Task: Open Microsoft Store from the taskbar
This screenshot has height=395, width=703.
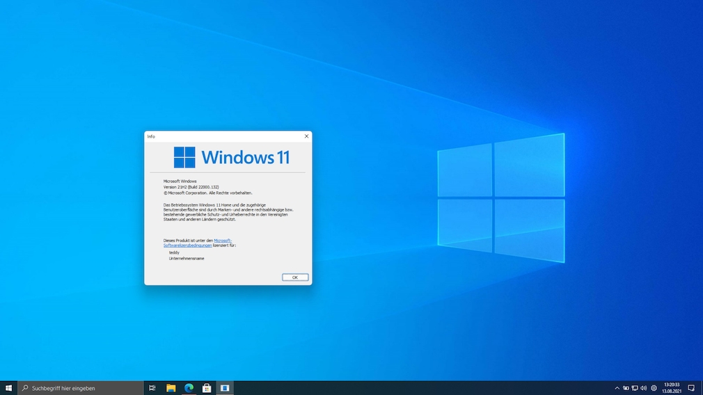Action: [207, 388]
